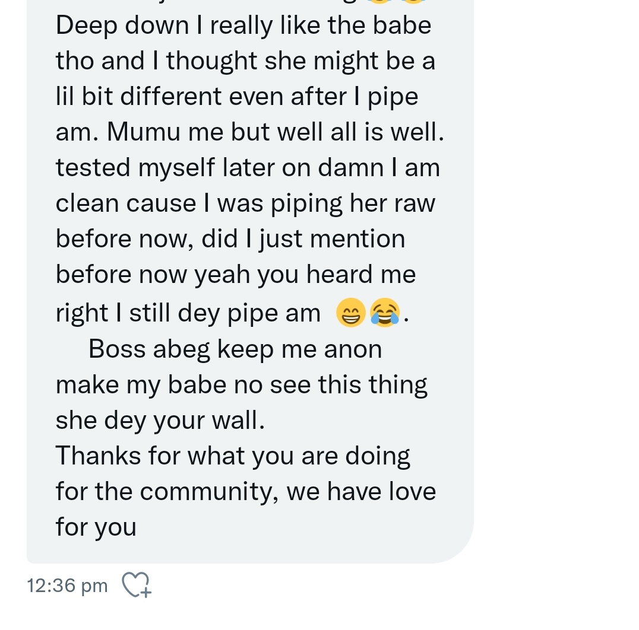The image size is (639, 630).
Task: Click the text 'tho and I thought she might be a'
Action: click(x=245, y=61)
